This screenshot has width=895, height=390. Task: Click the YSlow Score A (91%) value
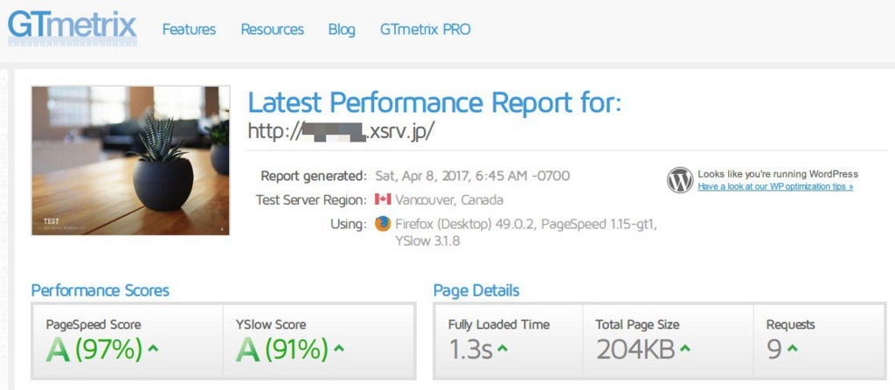[x=282, y=350]
